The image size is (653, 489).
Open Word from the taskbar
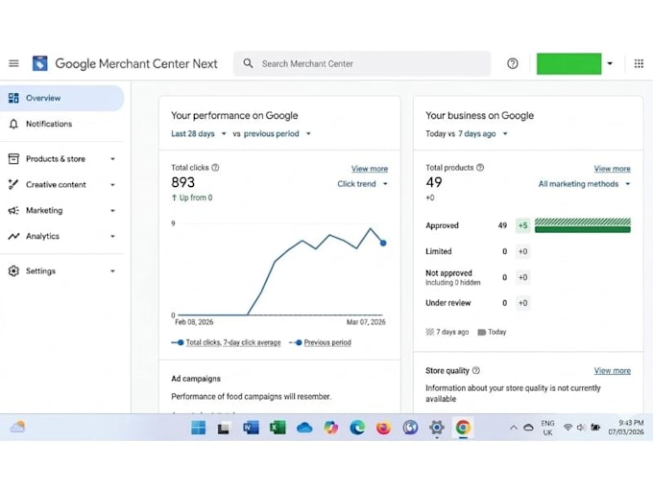click(x=251, y=428)
